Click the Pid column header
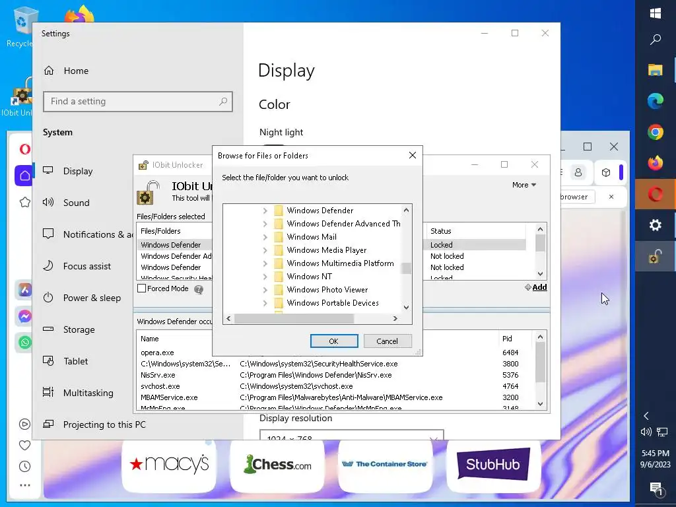Image resolution: width=676 pixels, height=507 pixels. (507, 339)
